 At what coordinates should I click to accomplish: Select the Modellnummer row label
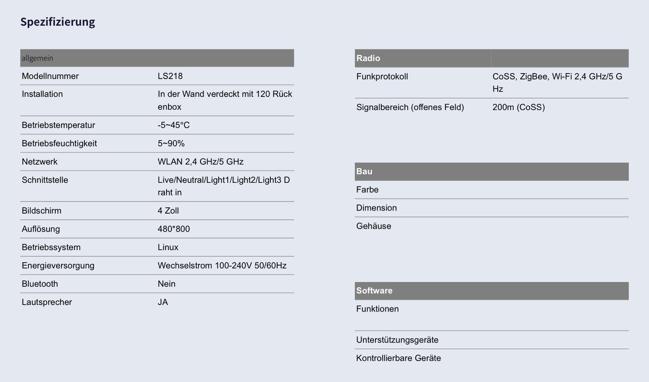(x=50, y=76)
